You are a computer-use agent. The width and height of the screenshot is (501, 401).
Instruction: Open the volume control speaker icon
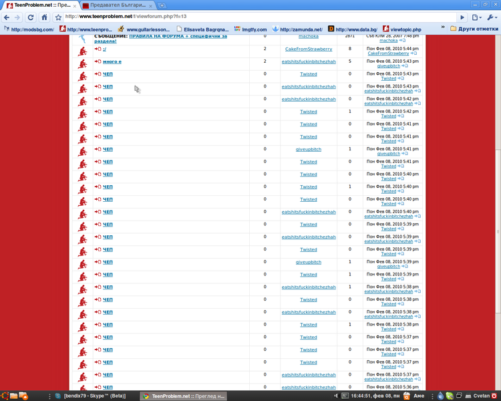pyautogui.click(x=336, y=396)
